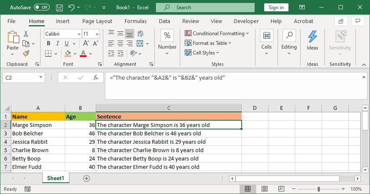Image resolution: width=370 pixels, height=194 pixels.
Task: Toggle Bold formatting
Action: [x=48, y=43]
